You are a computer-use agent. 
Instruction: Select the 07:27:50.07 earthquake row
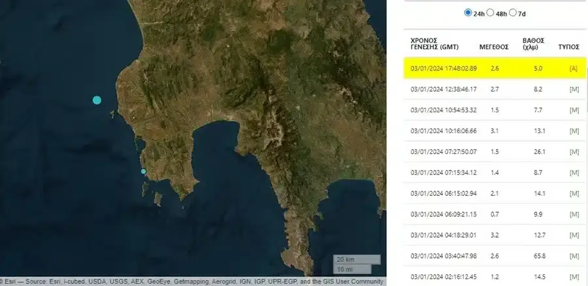point(495,151)
